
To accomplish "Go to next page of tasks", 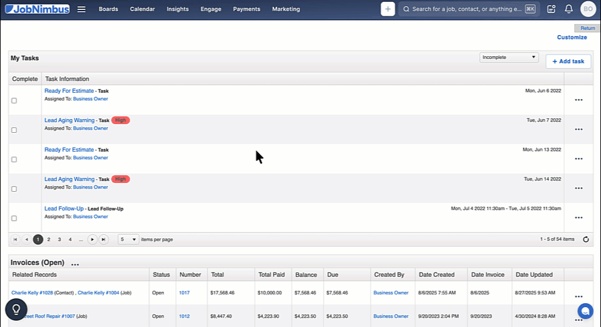I will pyautogui.click(x=93, y=239).
